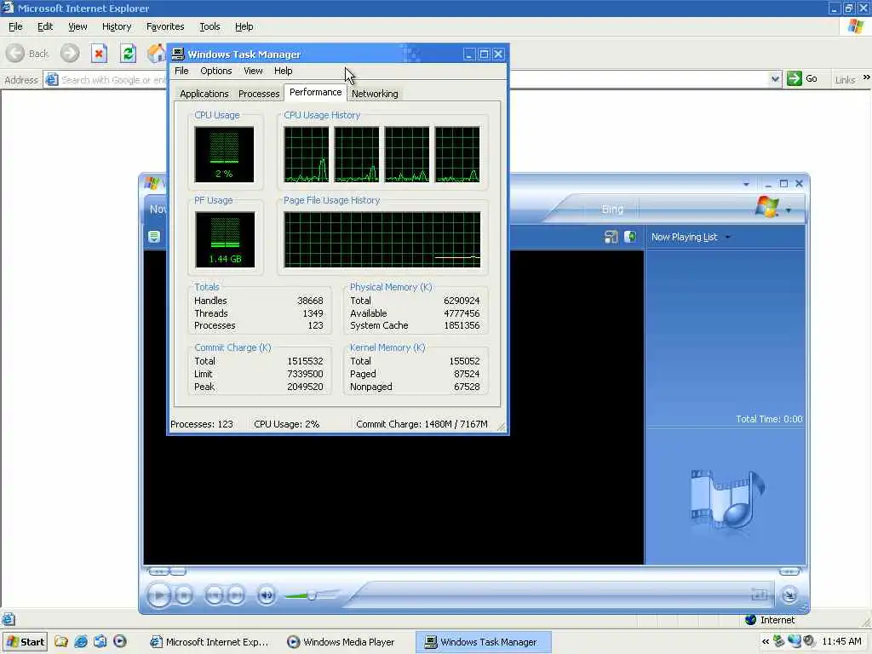
Task: Click the Home icon in the IE toolbar
Action: click(157, 54)
